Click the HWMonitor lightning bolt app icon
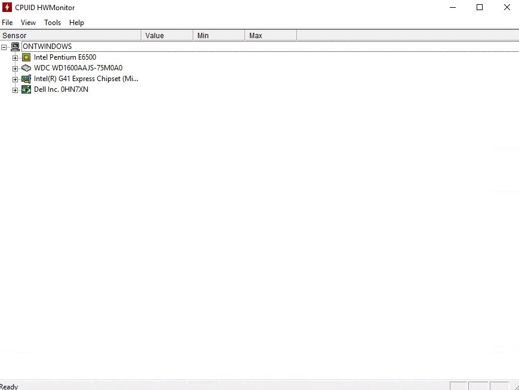The height and width of the screenshot is (390, 519). 7,7
